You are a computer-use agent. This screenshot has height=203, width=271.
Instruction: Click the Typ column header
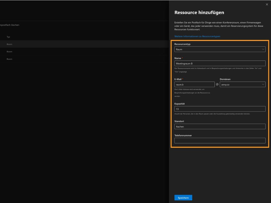coord(8,37)
